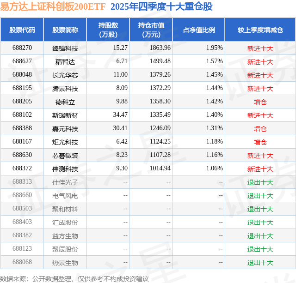This screenshot has width=296, height=283.
Task: Click the 1.44% ratio cell
Action: [x=215, y=88]
